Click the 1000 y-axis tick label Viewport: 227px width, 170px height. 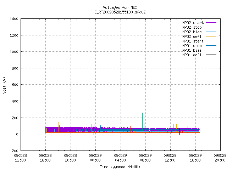(x=14, y=52)
